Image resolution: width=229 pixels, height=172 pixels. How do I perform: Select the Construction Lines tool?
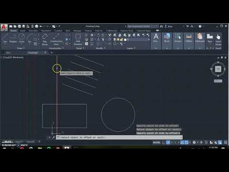click(56, 40)
